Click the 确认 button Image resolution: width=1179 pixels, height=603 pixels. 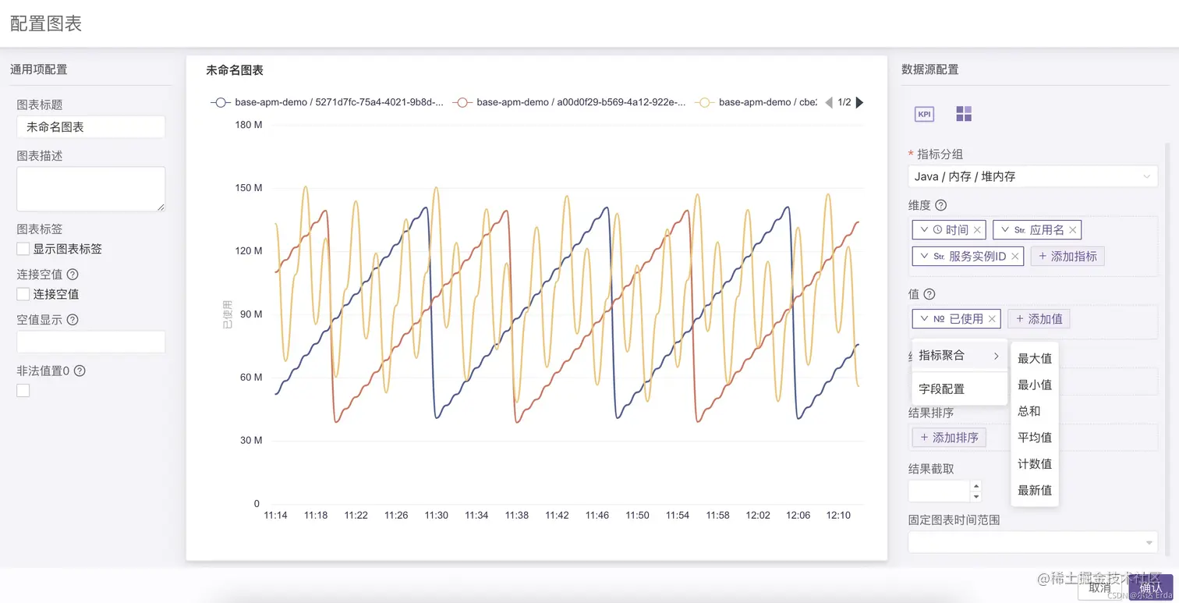coord(1151,587)
